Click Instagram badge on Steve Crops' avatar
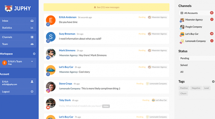This screenshot has height=119, width=215. coord(48,91)
